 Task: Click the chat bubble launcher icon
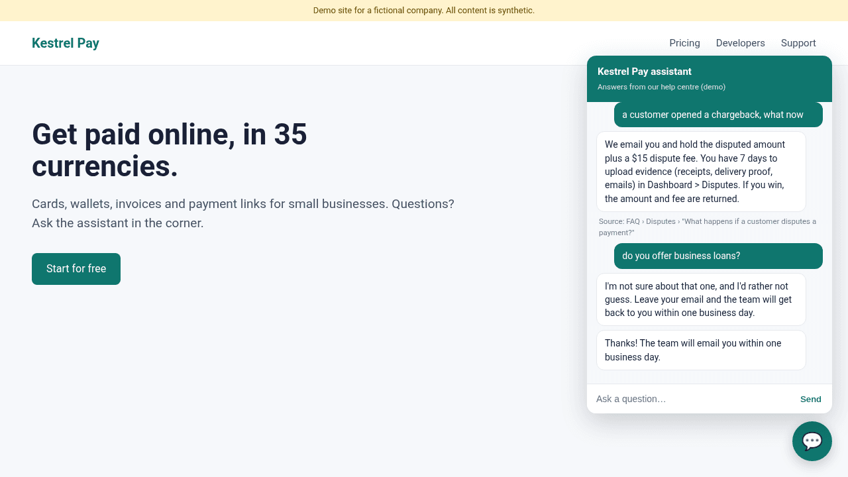tap(812, 441)
